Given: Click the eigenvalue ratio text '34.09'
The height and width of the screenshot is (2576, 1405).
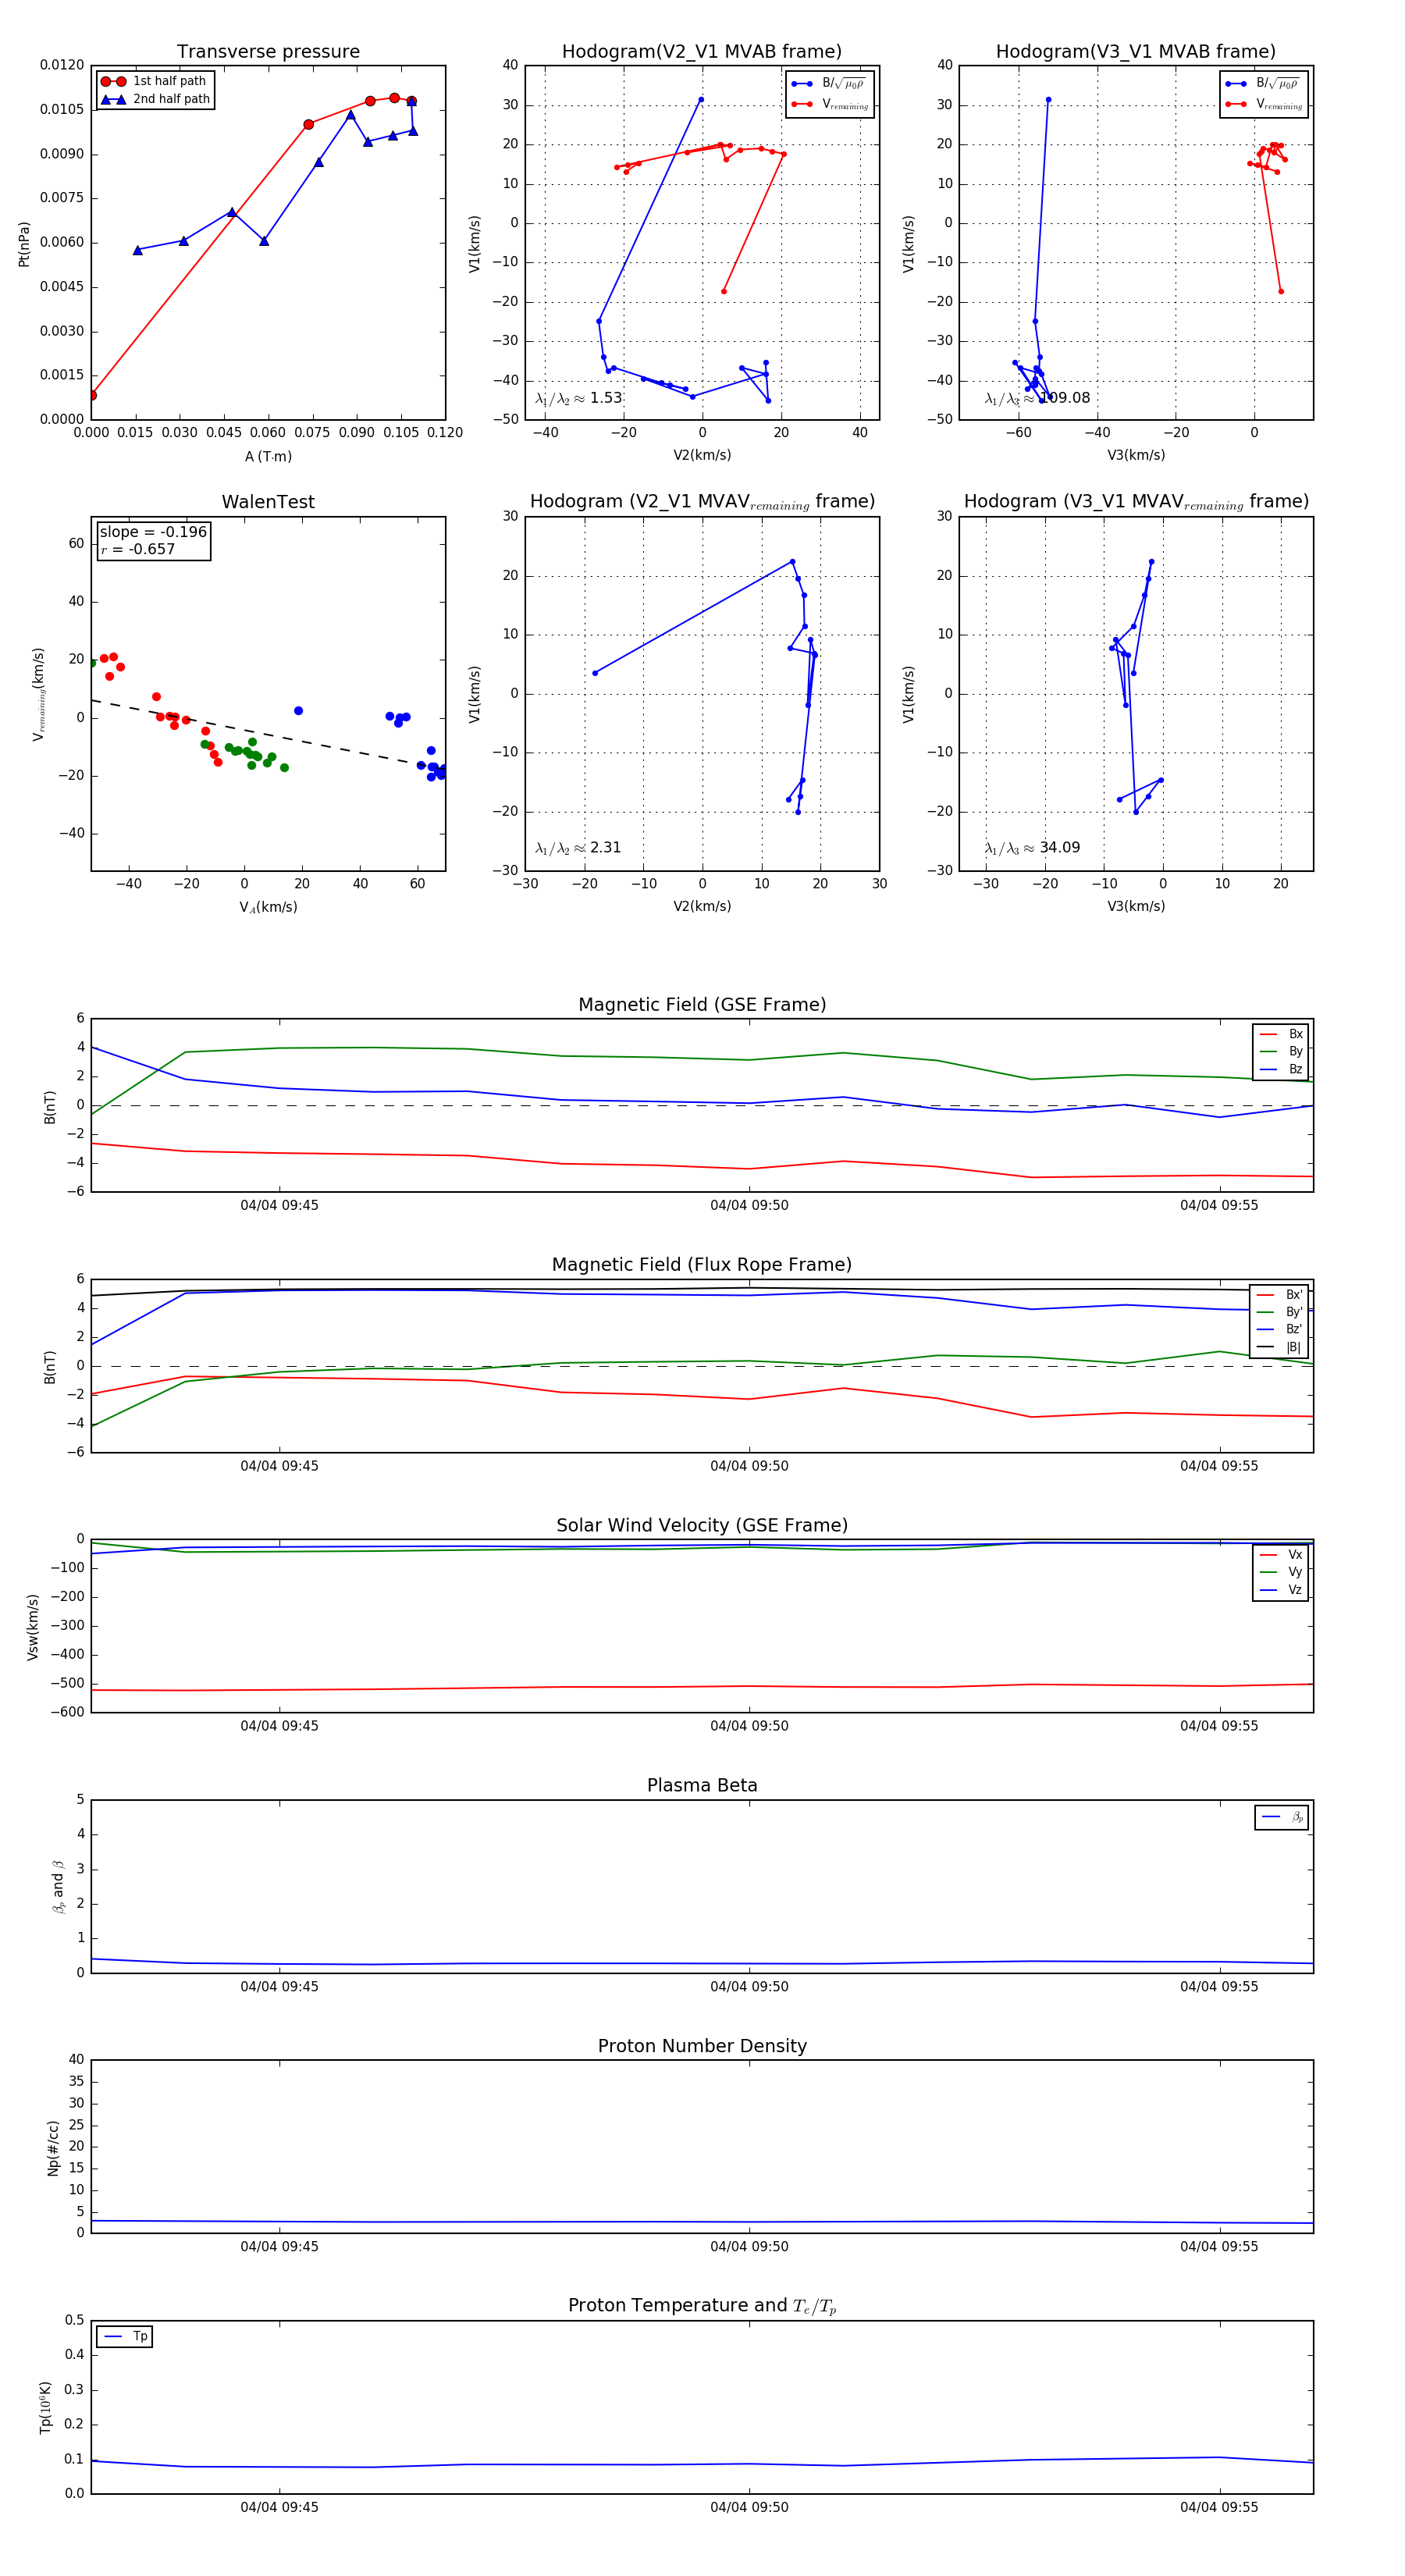Looking at the screenshot, I should 1060,848.
